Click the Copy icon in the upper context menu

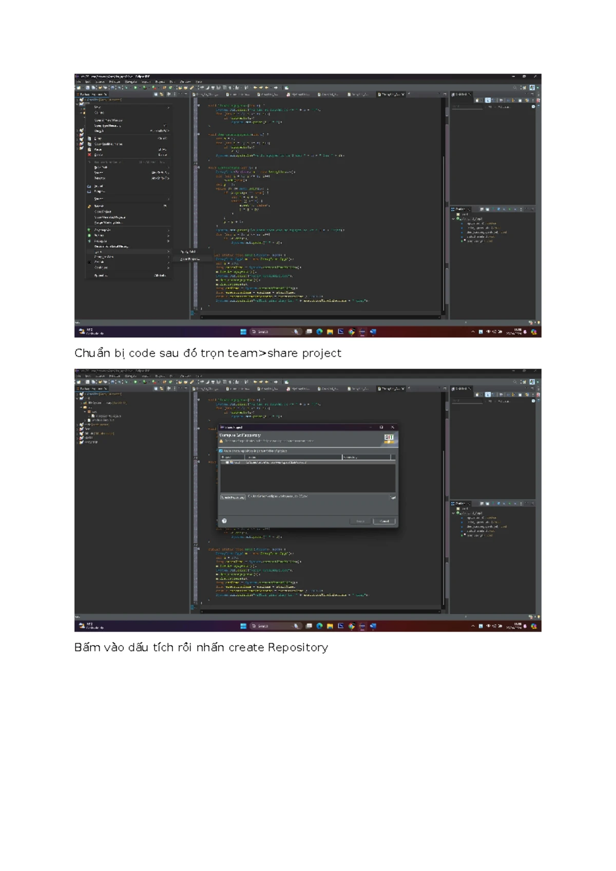(89, 139)
